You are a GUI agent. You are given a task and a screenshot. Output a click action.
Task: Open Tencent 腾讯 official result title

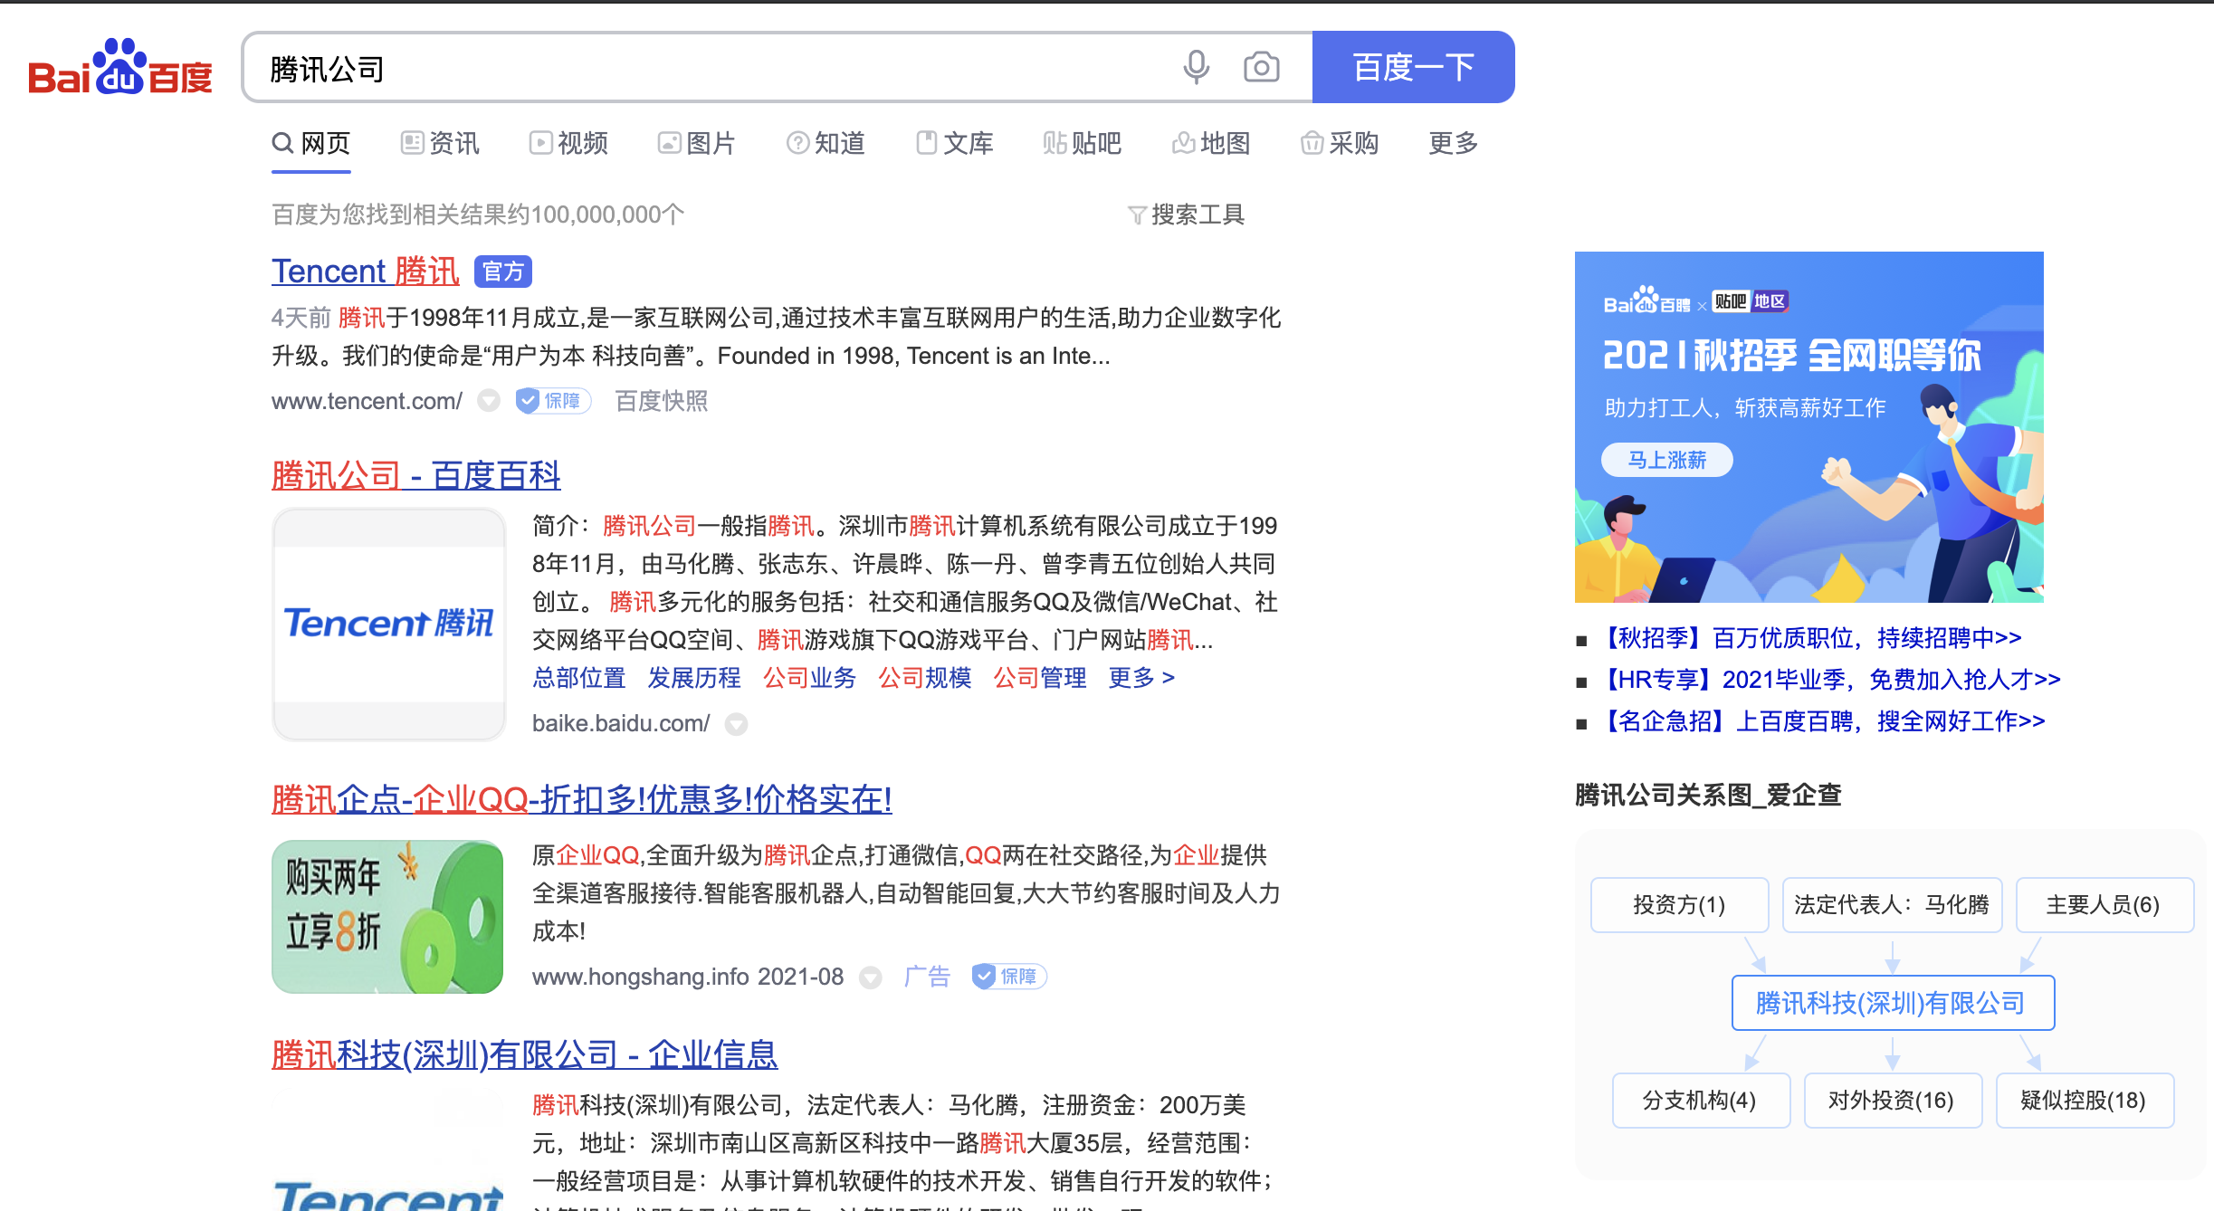(366, 272)
